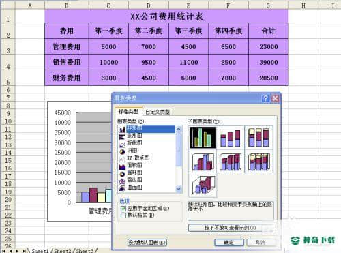Select the clustered column sub-chart thumbnail

click(x=203, y=137)
